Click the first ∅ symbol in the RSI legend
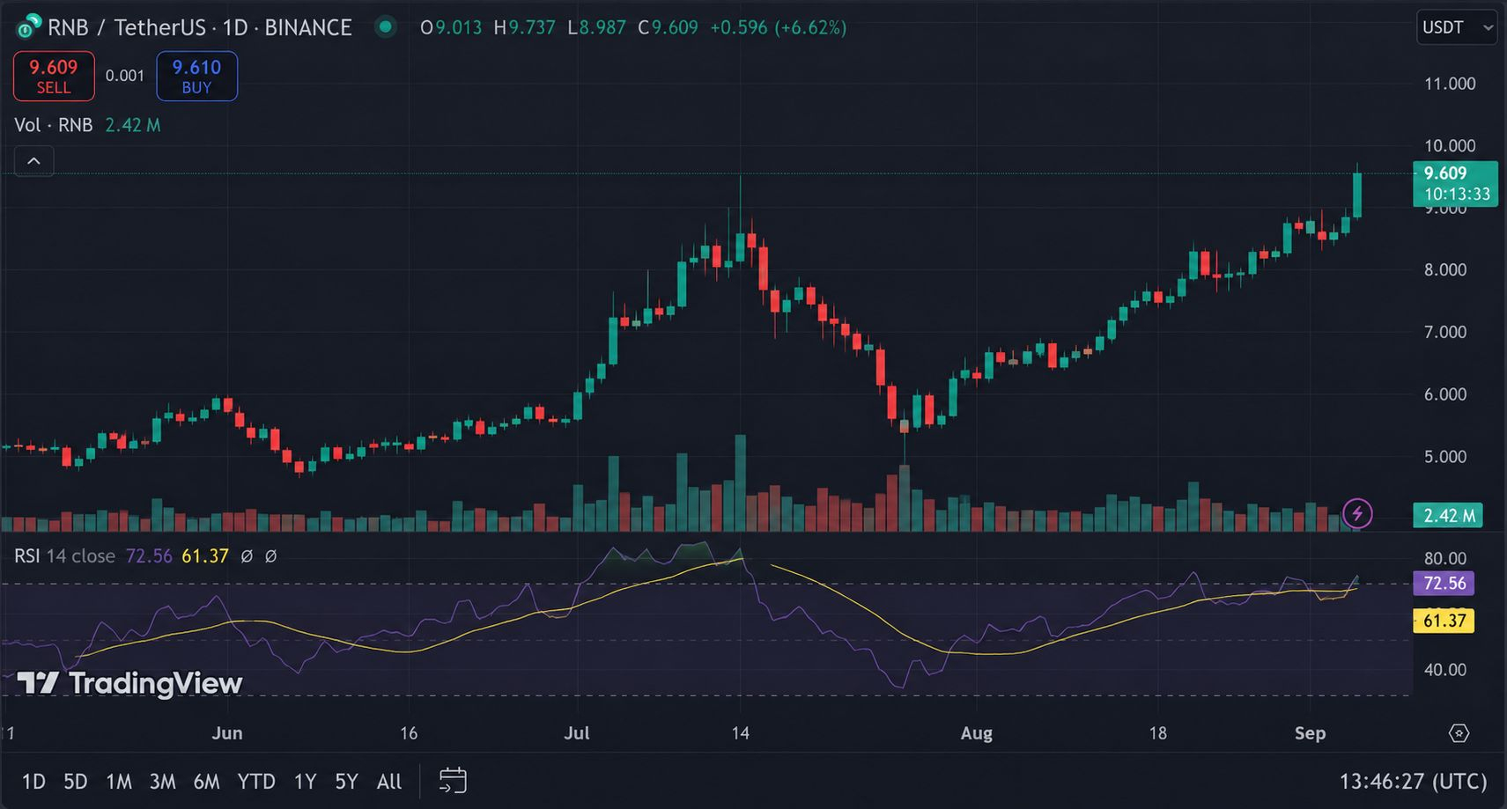Image resolution: width=1507 pixels, height=809 pixels. point(247,556)
